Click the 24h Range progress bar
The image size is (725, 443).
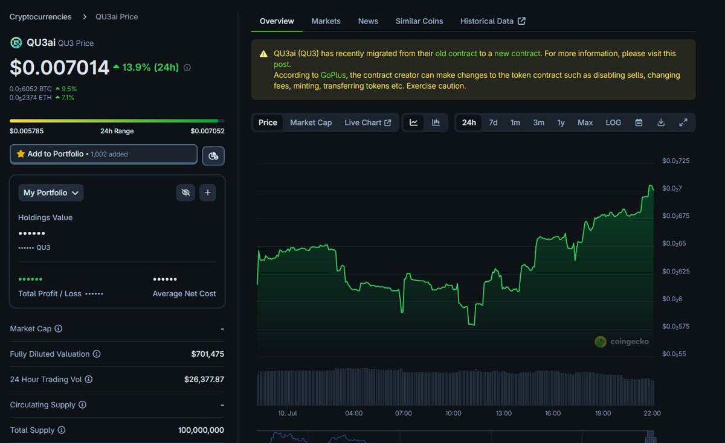(x=117, y=121)
